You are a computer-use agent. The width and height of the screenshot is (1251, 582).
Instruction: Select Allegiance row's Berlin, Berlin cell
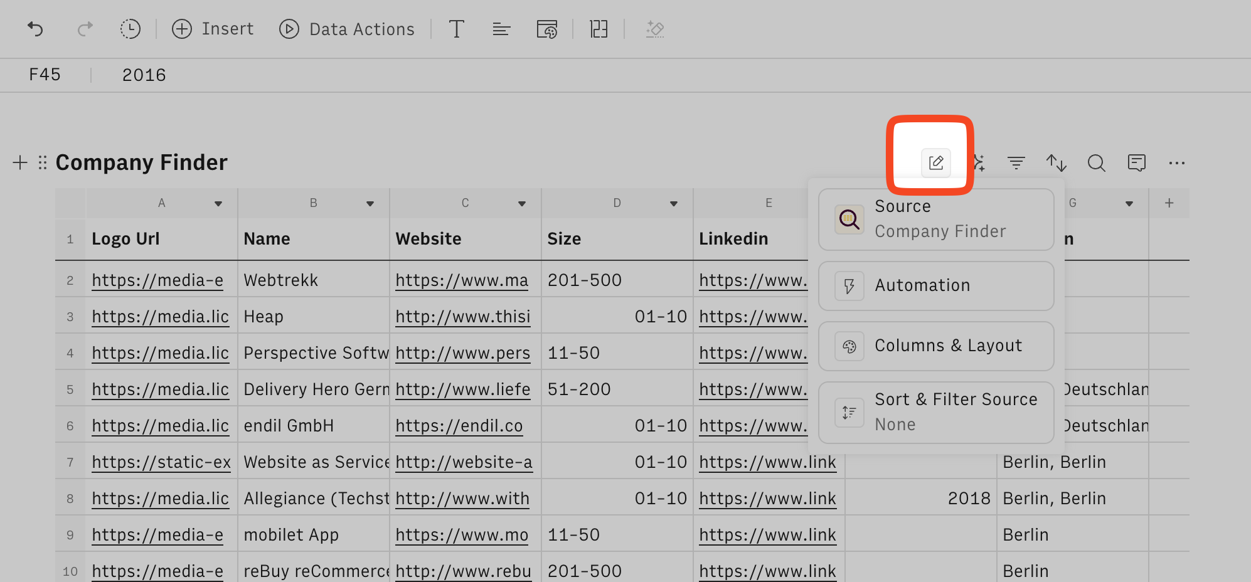[1073, 499]
